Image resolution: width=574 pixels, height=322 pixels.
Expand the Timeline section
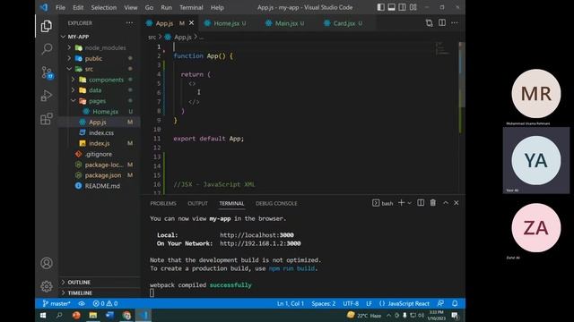coord(100,292)
